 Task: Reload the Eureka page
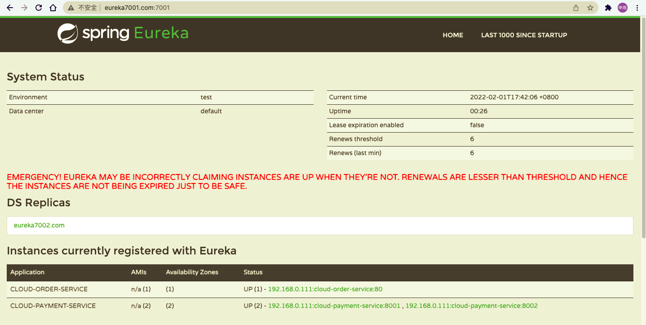(39, 8)
